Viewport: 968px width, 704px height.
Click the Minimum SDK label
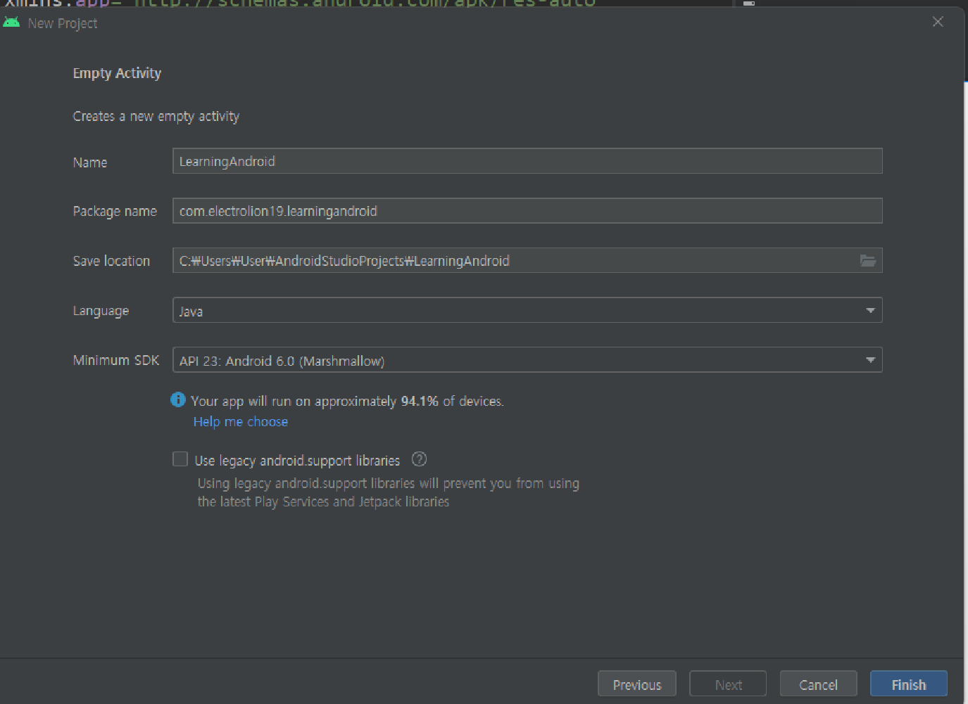pyautogui.click(x=116, y=360)
